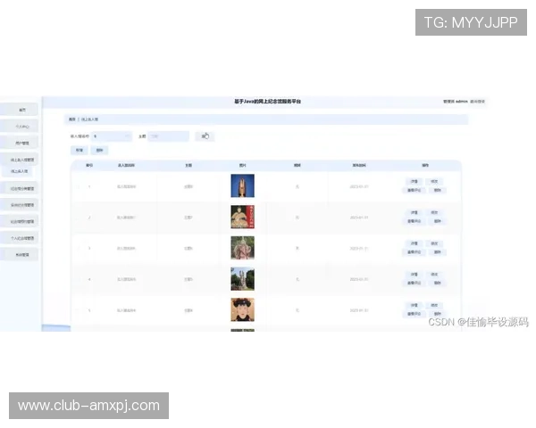The image size is (536, 428).
Task: Expand the 用户管理 sidebar menu
Action: point(21,143)
